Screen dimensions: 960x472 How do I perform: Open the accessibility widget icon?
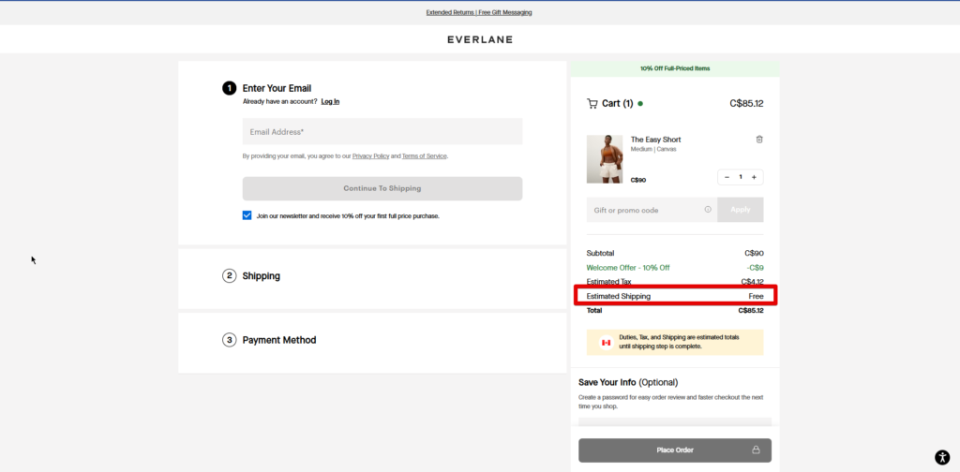click(x=942, y=457)
